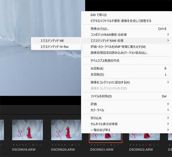Set first rating dot for DSC09619.ARW

point(14,145)
